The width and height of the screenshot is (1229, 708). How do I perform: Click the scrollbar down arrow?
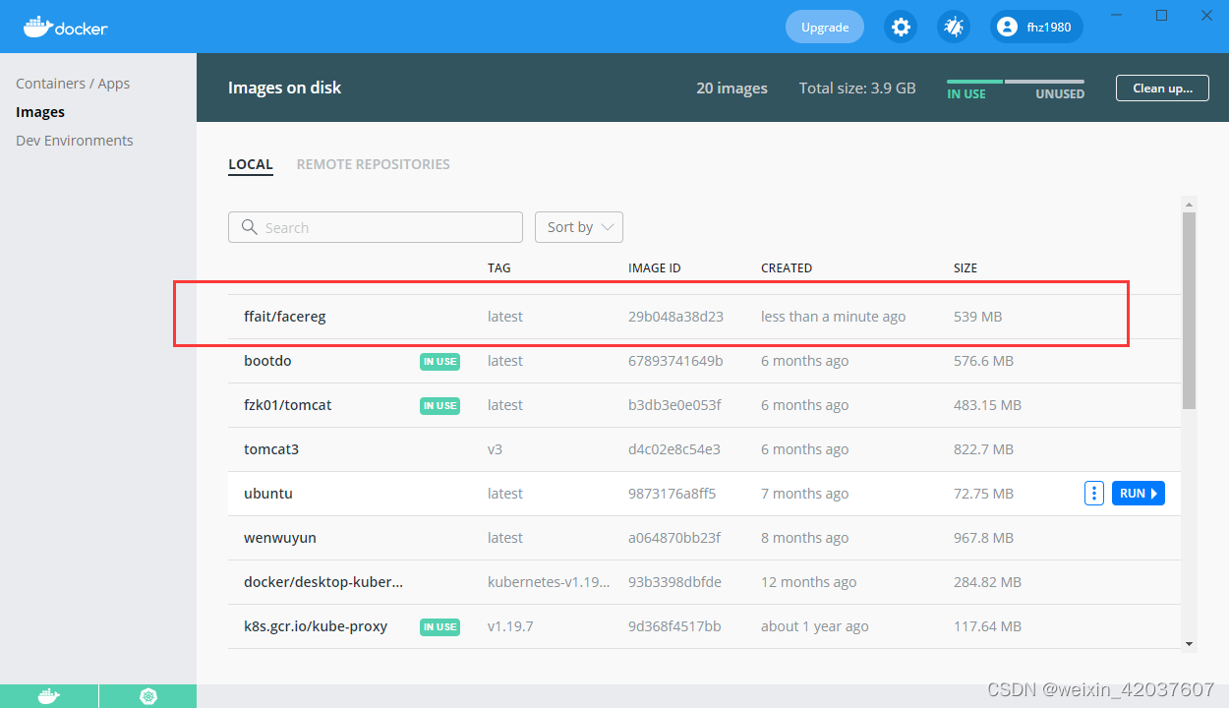[1189, 643]
